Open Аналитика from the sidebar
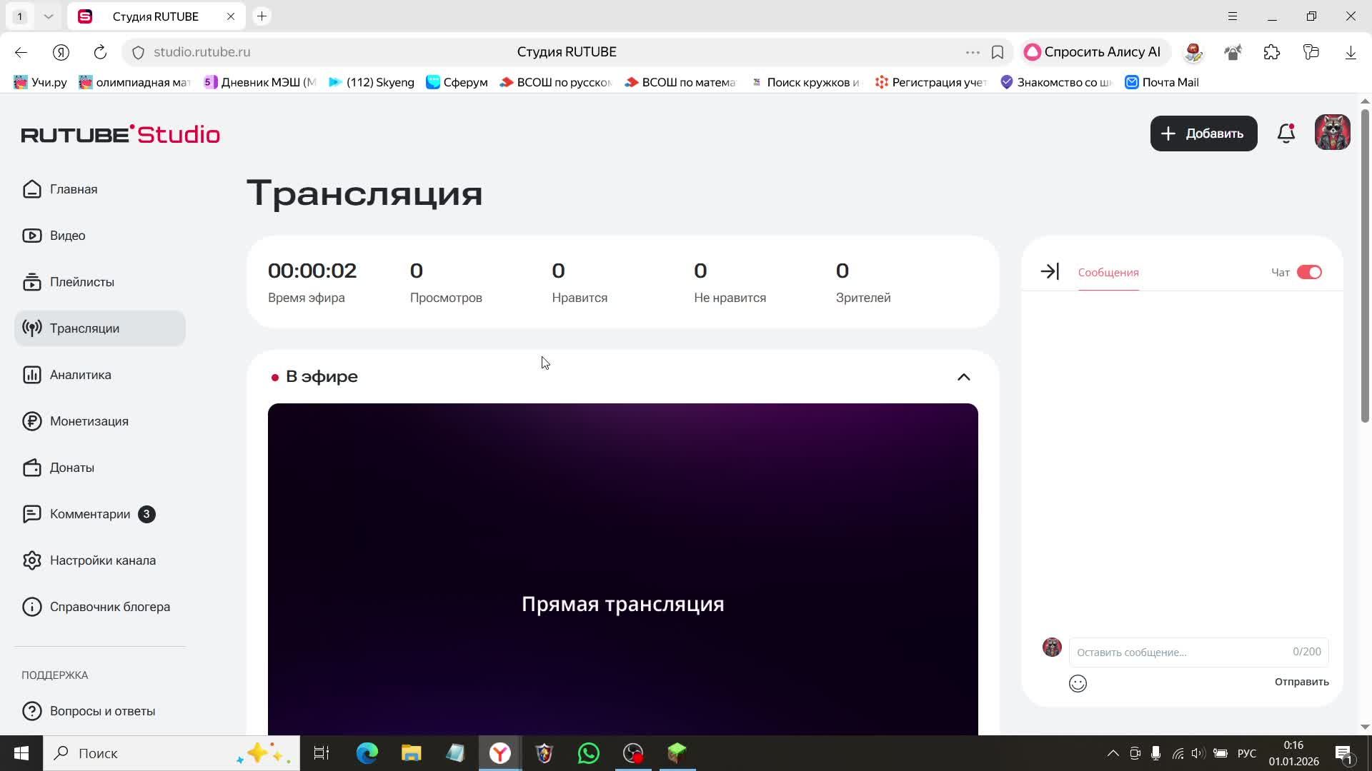The image size is (1372, 771). click(x=80, y=375)
